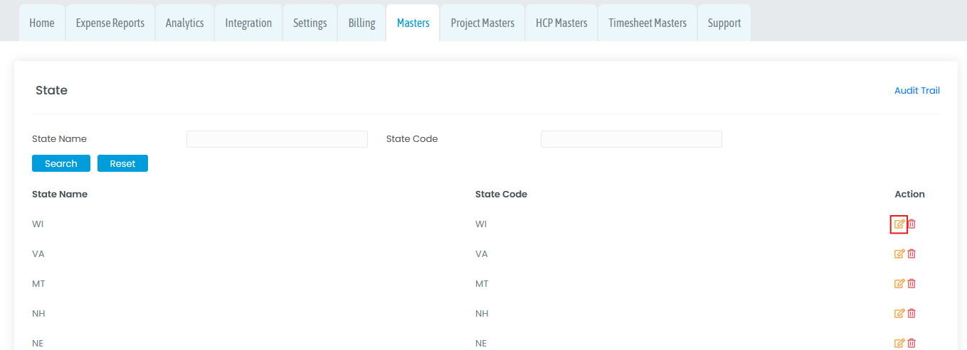
Task: Switch to Expense Reports tab
Action: [x=110, y=23]
